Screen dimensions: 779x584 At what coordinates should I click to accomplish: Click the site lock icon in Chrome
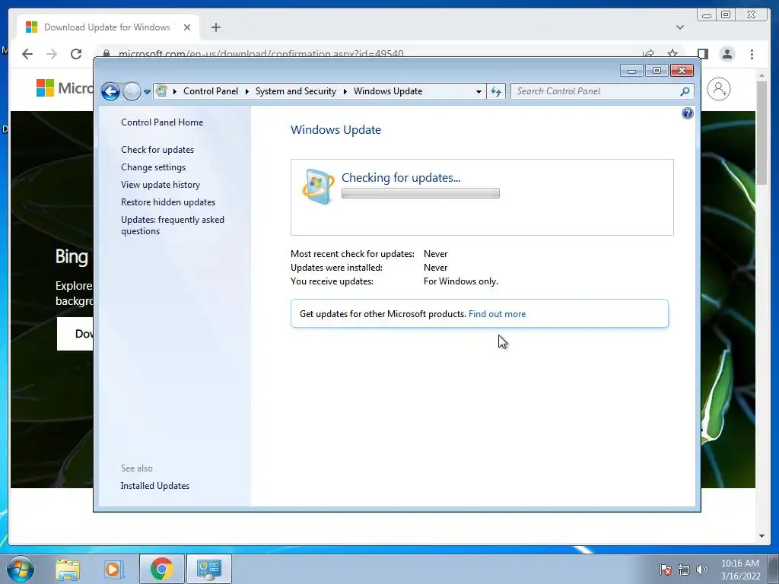point(106,53)
